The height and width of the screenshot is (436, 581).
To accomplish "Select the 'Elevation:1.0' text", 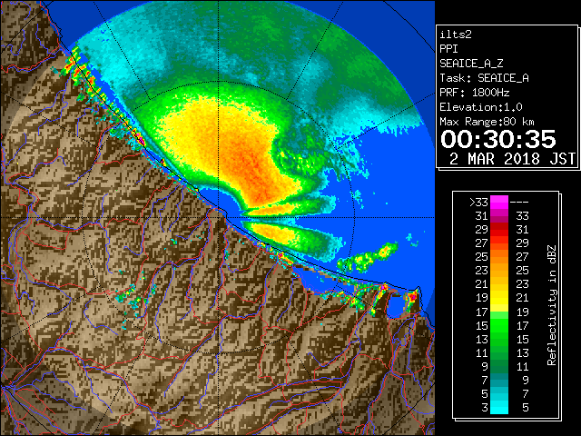I will pos(481,107).
